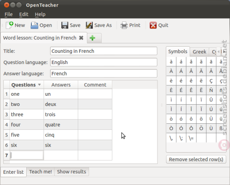Click the Title input field
Screen dimensions: 230x185
[104, 51]
